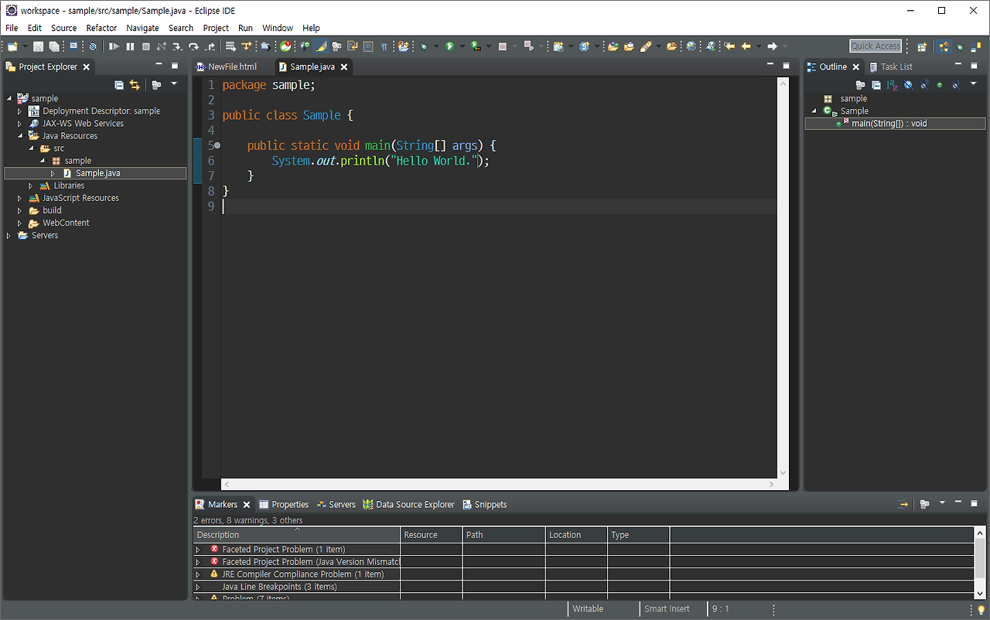
Task: Click the forward navigation arrow icon
Action: point(772,46)
